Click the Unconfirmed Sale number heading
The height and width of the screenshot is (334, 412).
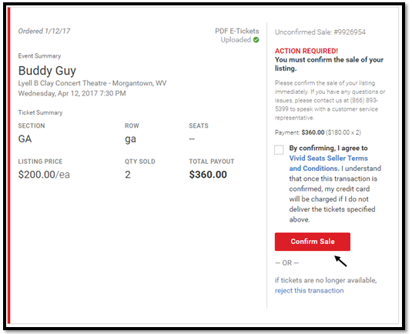(x=320, y=32)
